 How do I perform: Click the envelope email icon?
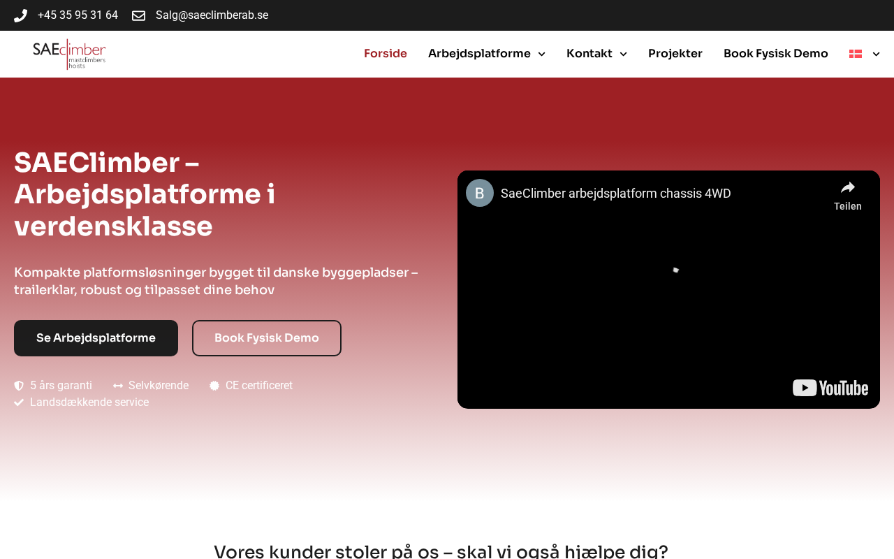tap(138, 15)
